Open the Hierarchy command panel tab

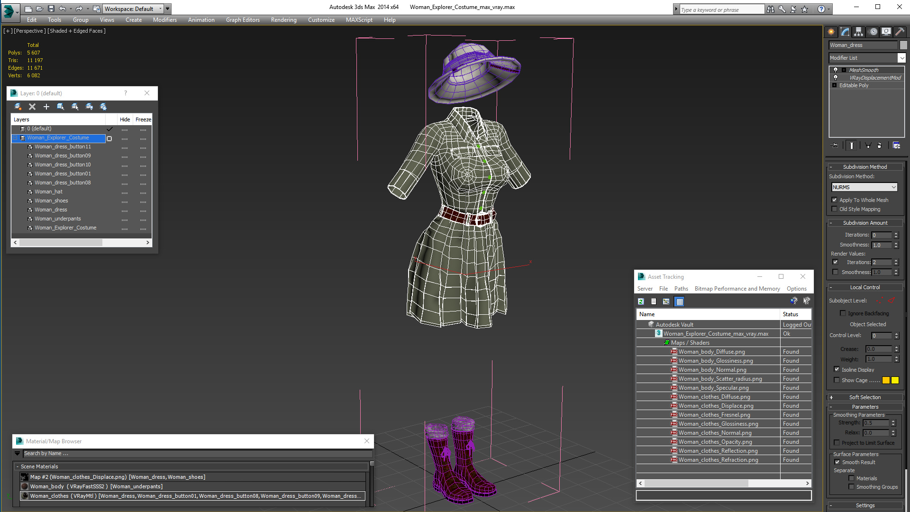pos(858,32)
